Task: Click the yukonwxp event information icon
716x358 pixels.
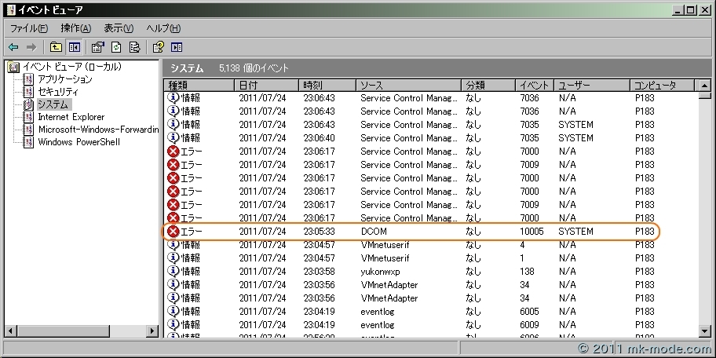Action: [174, 272]
